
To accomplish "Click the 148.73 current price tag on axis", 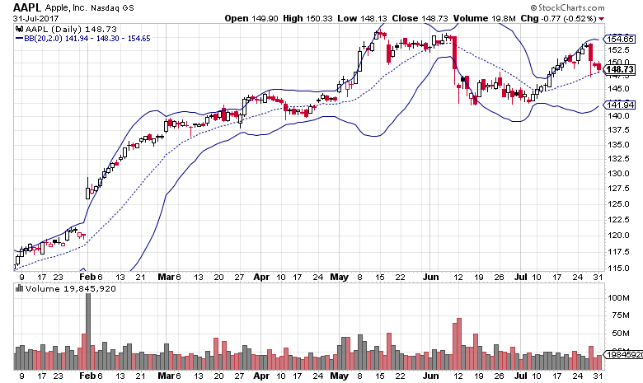I will 620,70.
